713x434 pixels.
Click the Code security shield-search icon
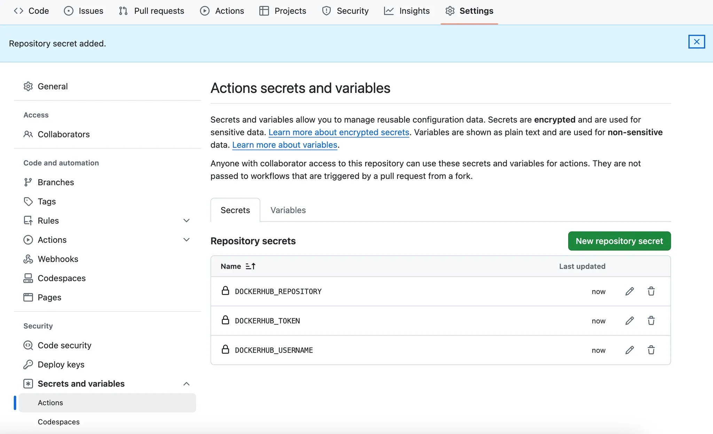28,345
